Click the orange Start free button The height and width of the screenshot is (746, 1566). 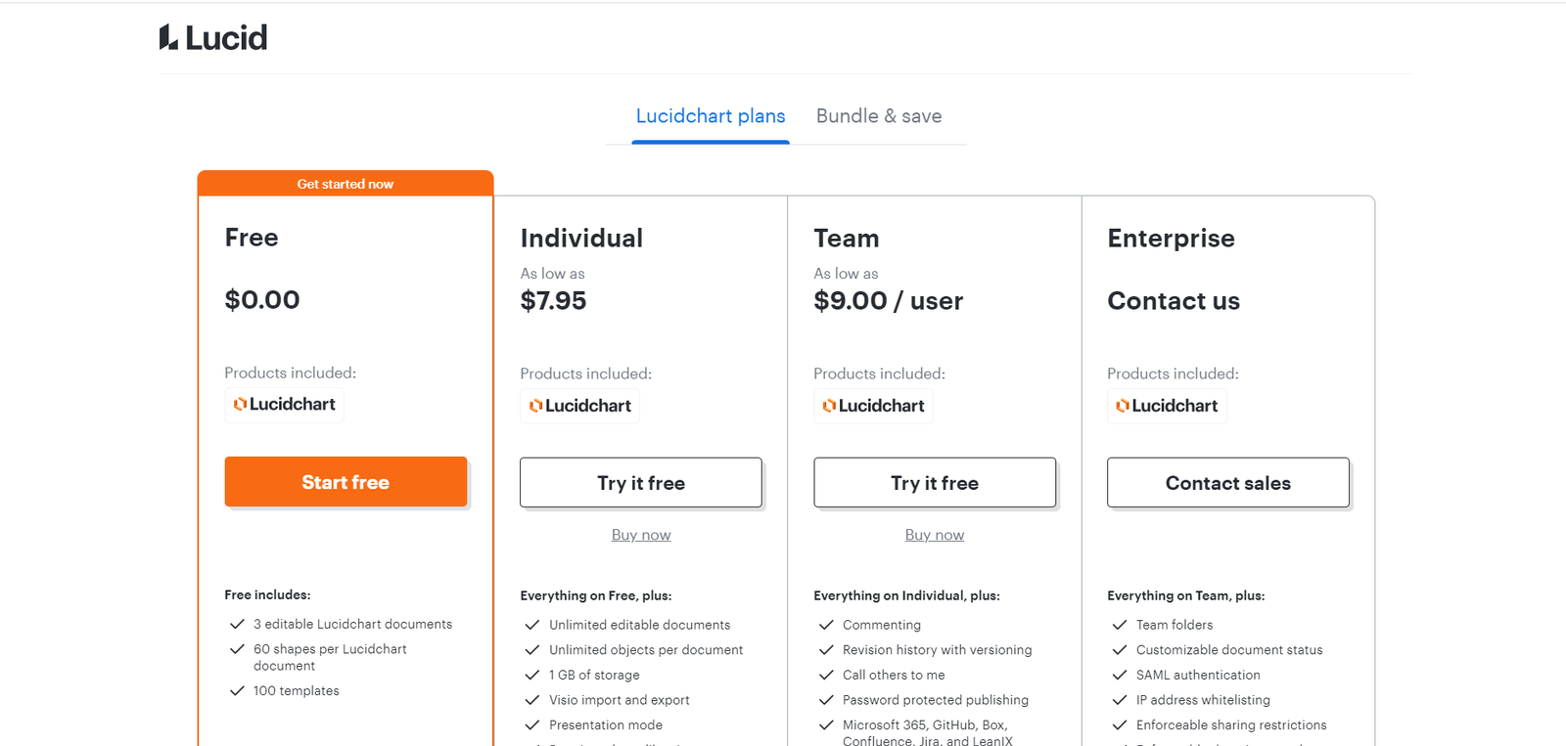pyautogui.click(x=345, y=482)
